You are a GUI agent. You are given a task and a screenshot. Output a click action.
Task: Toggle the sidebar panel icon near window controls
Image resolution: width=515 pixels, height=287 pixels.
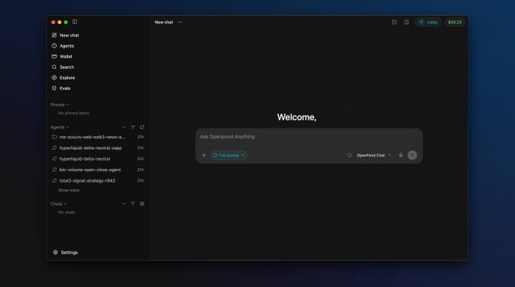(x=75, y=22)
